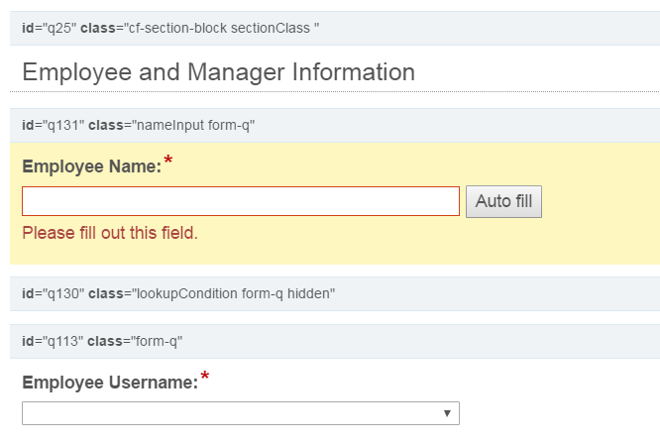The width and height of the screenshot is (660, 441).
Task: Click the class="form-q" text in the q113 bar
Action: [x=135, y=341]
